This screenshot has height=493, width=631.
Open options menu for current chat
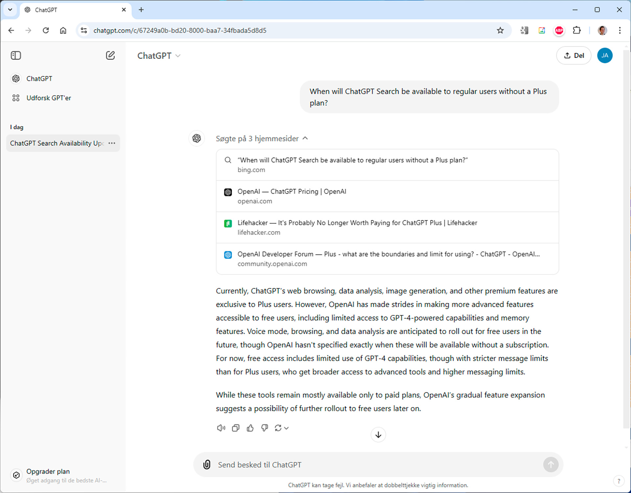[112, 143]
